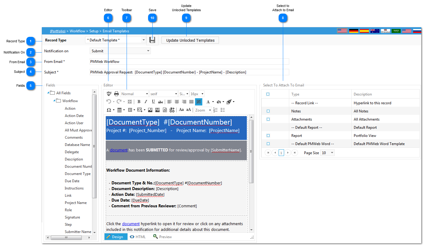Click the highlighted remove alignment button
The width and height of the screenshot is (424, 246).
click(x=199, y=102)
